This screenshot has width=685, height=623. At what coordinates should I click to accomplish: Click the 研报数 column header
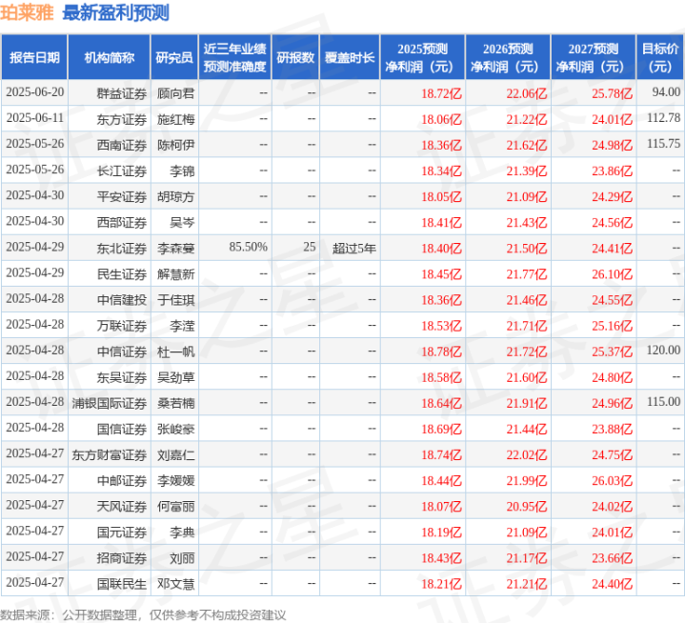295,57
